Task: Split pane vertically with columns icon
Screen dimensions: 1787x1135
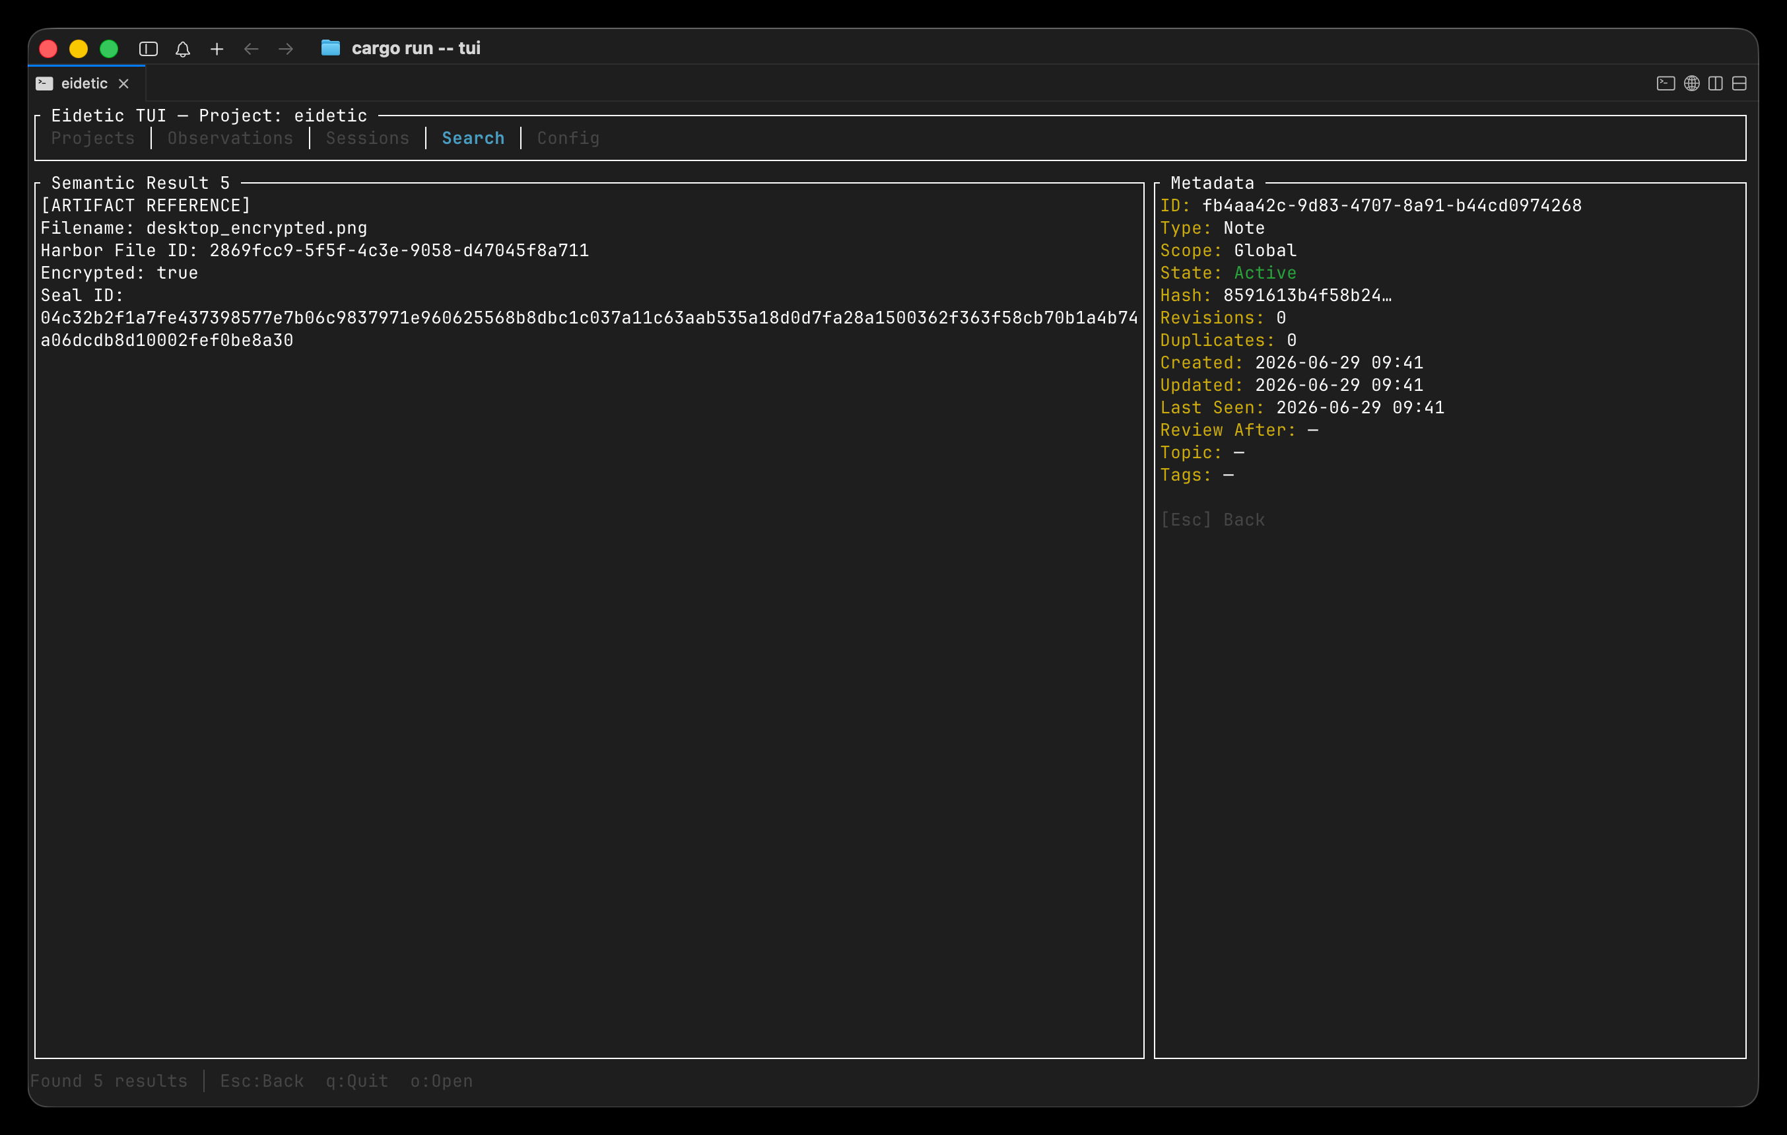Action: click(x=1716, y=83)
